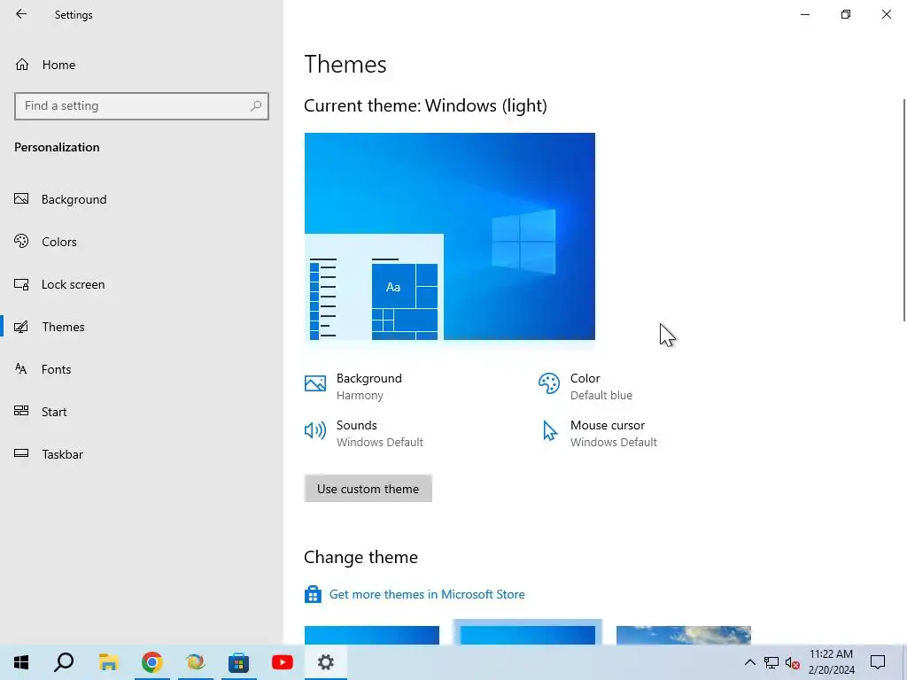Click the Colors palette icon in sidebar
The width and height of the screenshot is (907, 680).
tap(21, 241)
